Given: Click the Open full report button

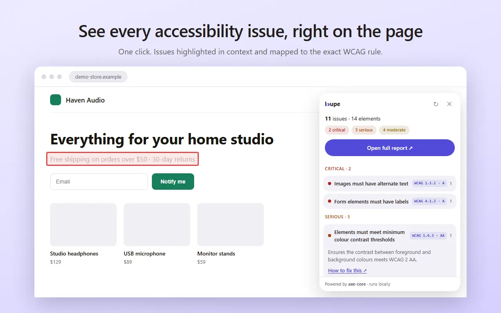Looking at the screenshot, I should pyautogui.click(x=390, y=148).
